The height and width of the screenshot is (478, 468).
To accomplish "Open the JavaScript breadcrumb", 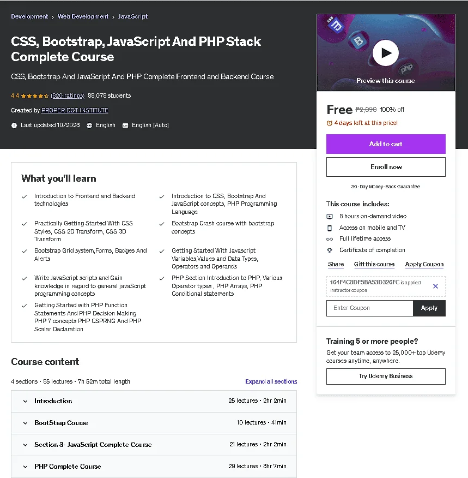I will [x=133, y=16].
